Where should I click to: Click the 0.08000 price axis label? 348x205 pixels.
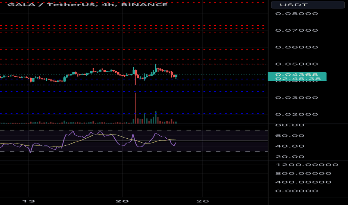click(296, 13)
